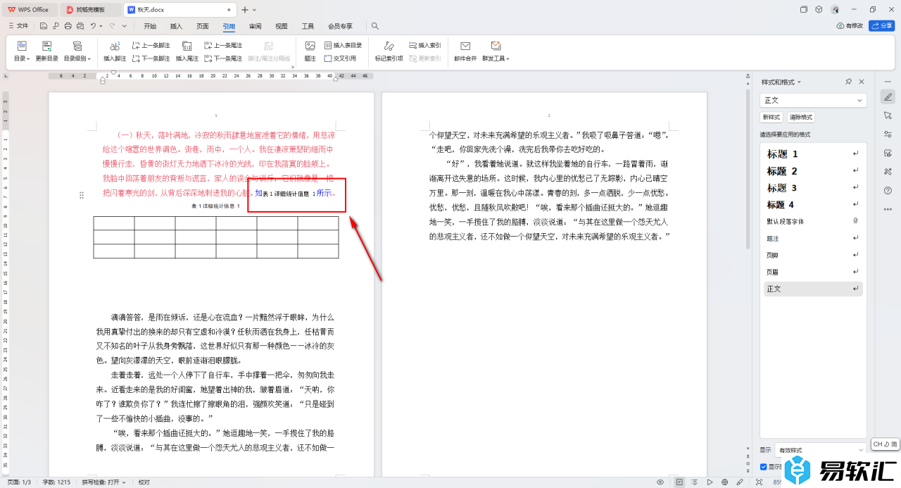Switch to the 插入 ribbon tab
Screen dimensions: 901x488
click(176, 26)
